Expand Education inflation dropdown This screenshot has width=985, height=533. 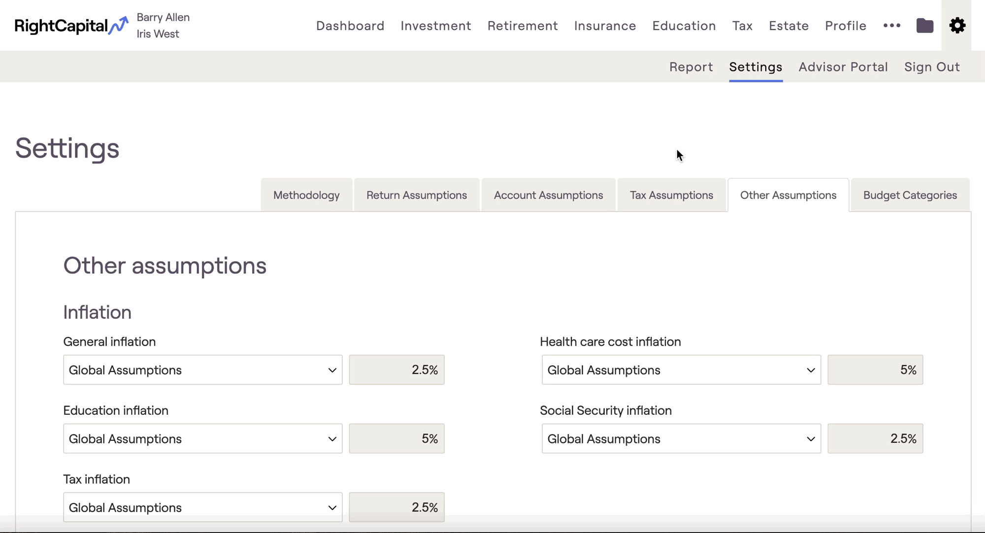pos(203,438)
